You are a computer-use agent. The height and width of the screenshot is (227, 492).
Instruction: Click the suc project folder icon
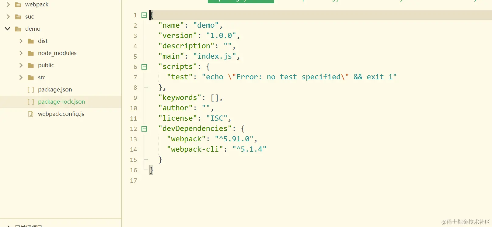coord(18,17)
